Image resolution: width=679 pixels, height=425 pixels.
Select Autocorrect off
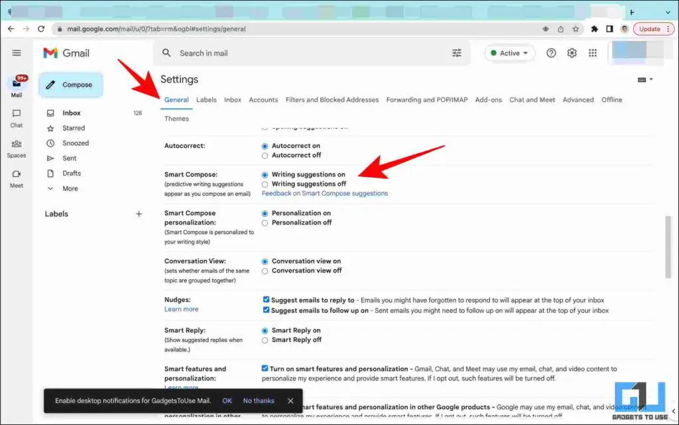pos(265,156)
